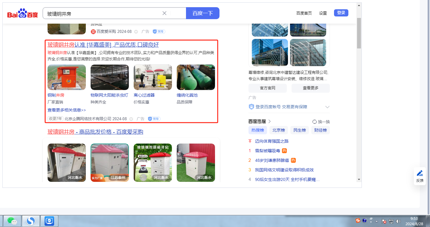Screen dimensions: 430x227
Task: Open the 离心过滤器 link
Action: click(144, 95)
